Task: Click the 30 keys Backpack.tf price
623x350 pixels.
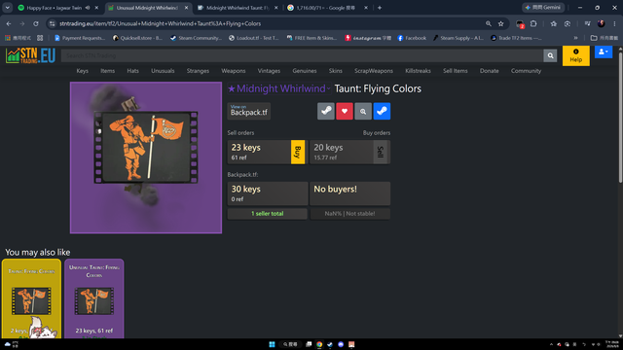Action: click(x=268, y=193)
